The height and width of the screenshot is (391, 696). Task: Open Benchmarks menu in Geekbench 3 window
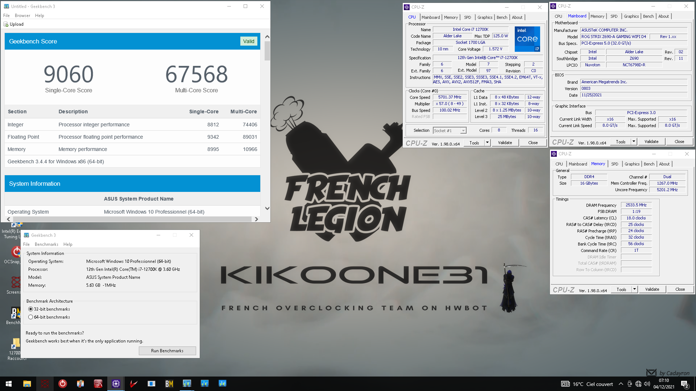(46, 244)
